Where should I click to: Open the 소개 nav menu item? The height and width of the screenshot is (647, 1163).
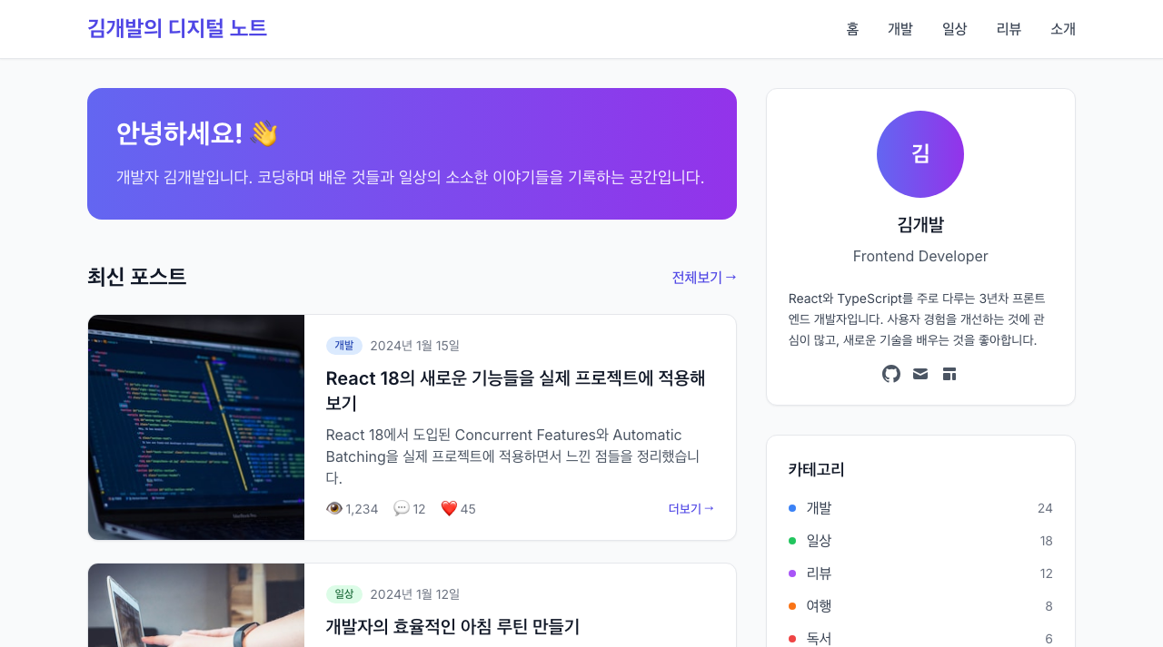pos(1063,29)
